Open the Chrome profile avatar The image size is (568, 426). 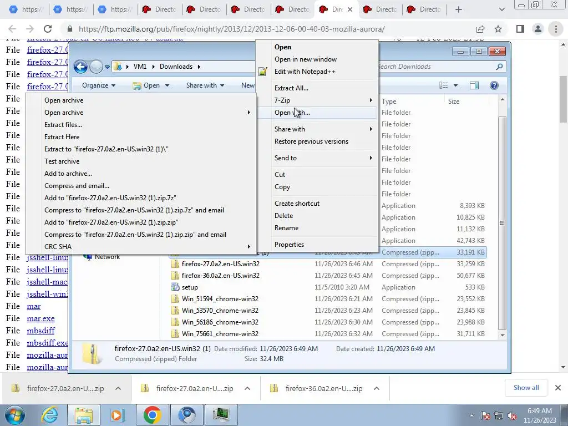538,29
